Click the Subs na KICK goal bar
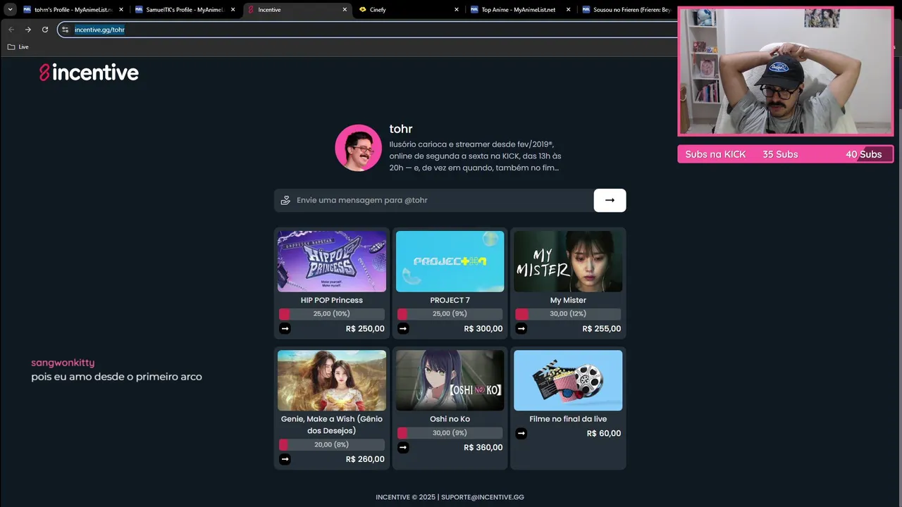The image size is (902, 507). (x=785, y=154)
